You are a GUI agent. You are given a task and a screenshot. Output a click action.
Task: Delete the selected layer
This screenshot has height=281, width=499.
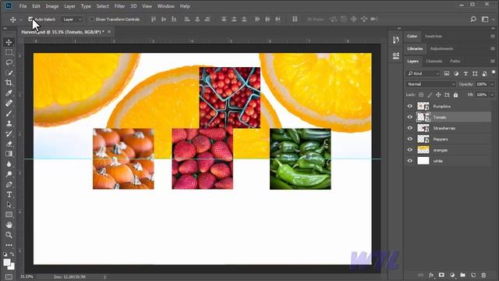483,275
